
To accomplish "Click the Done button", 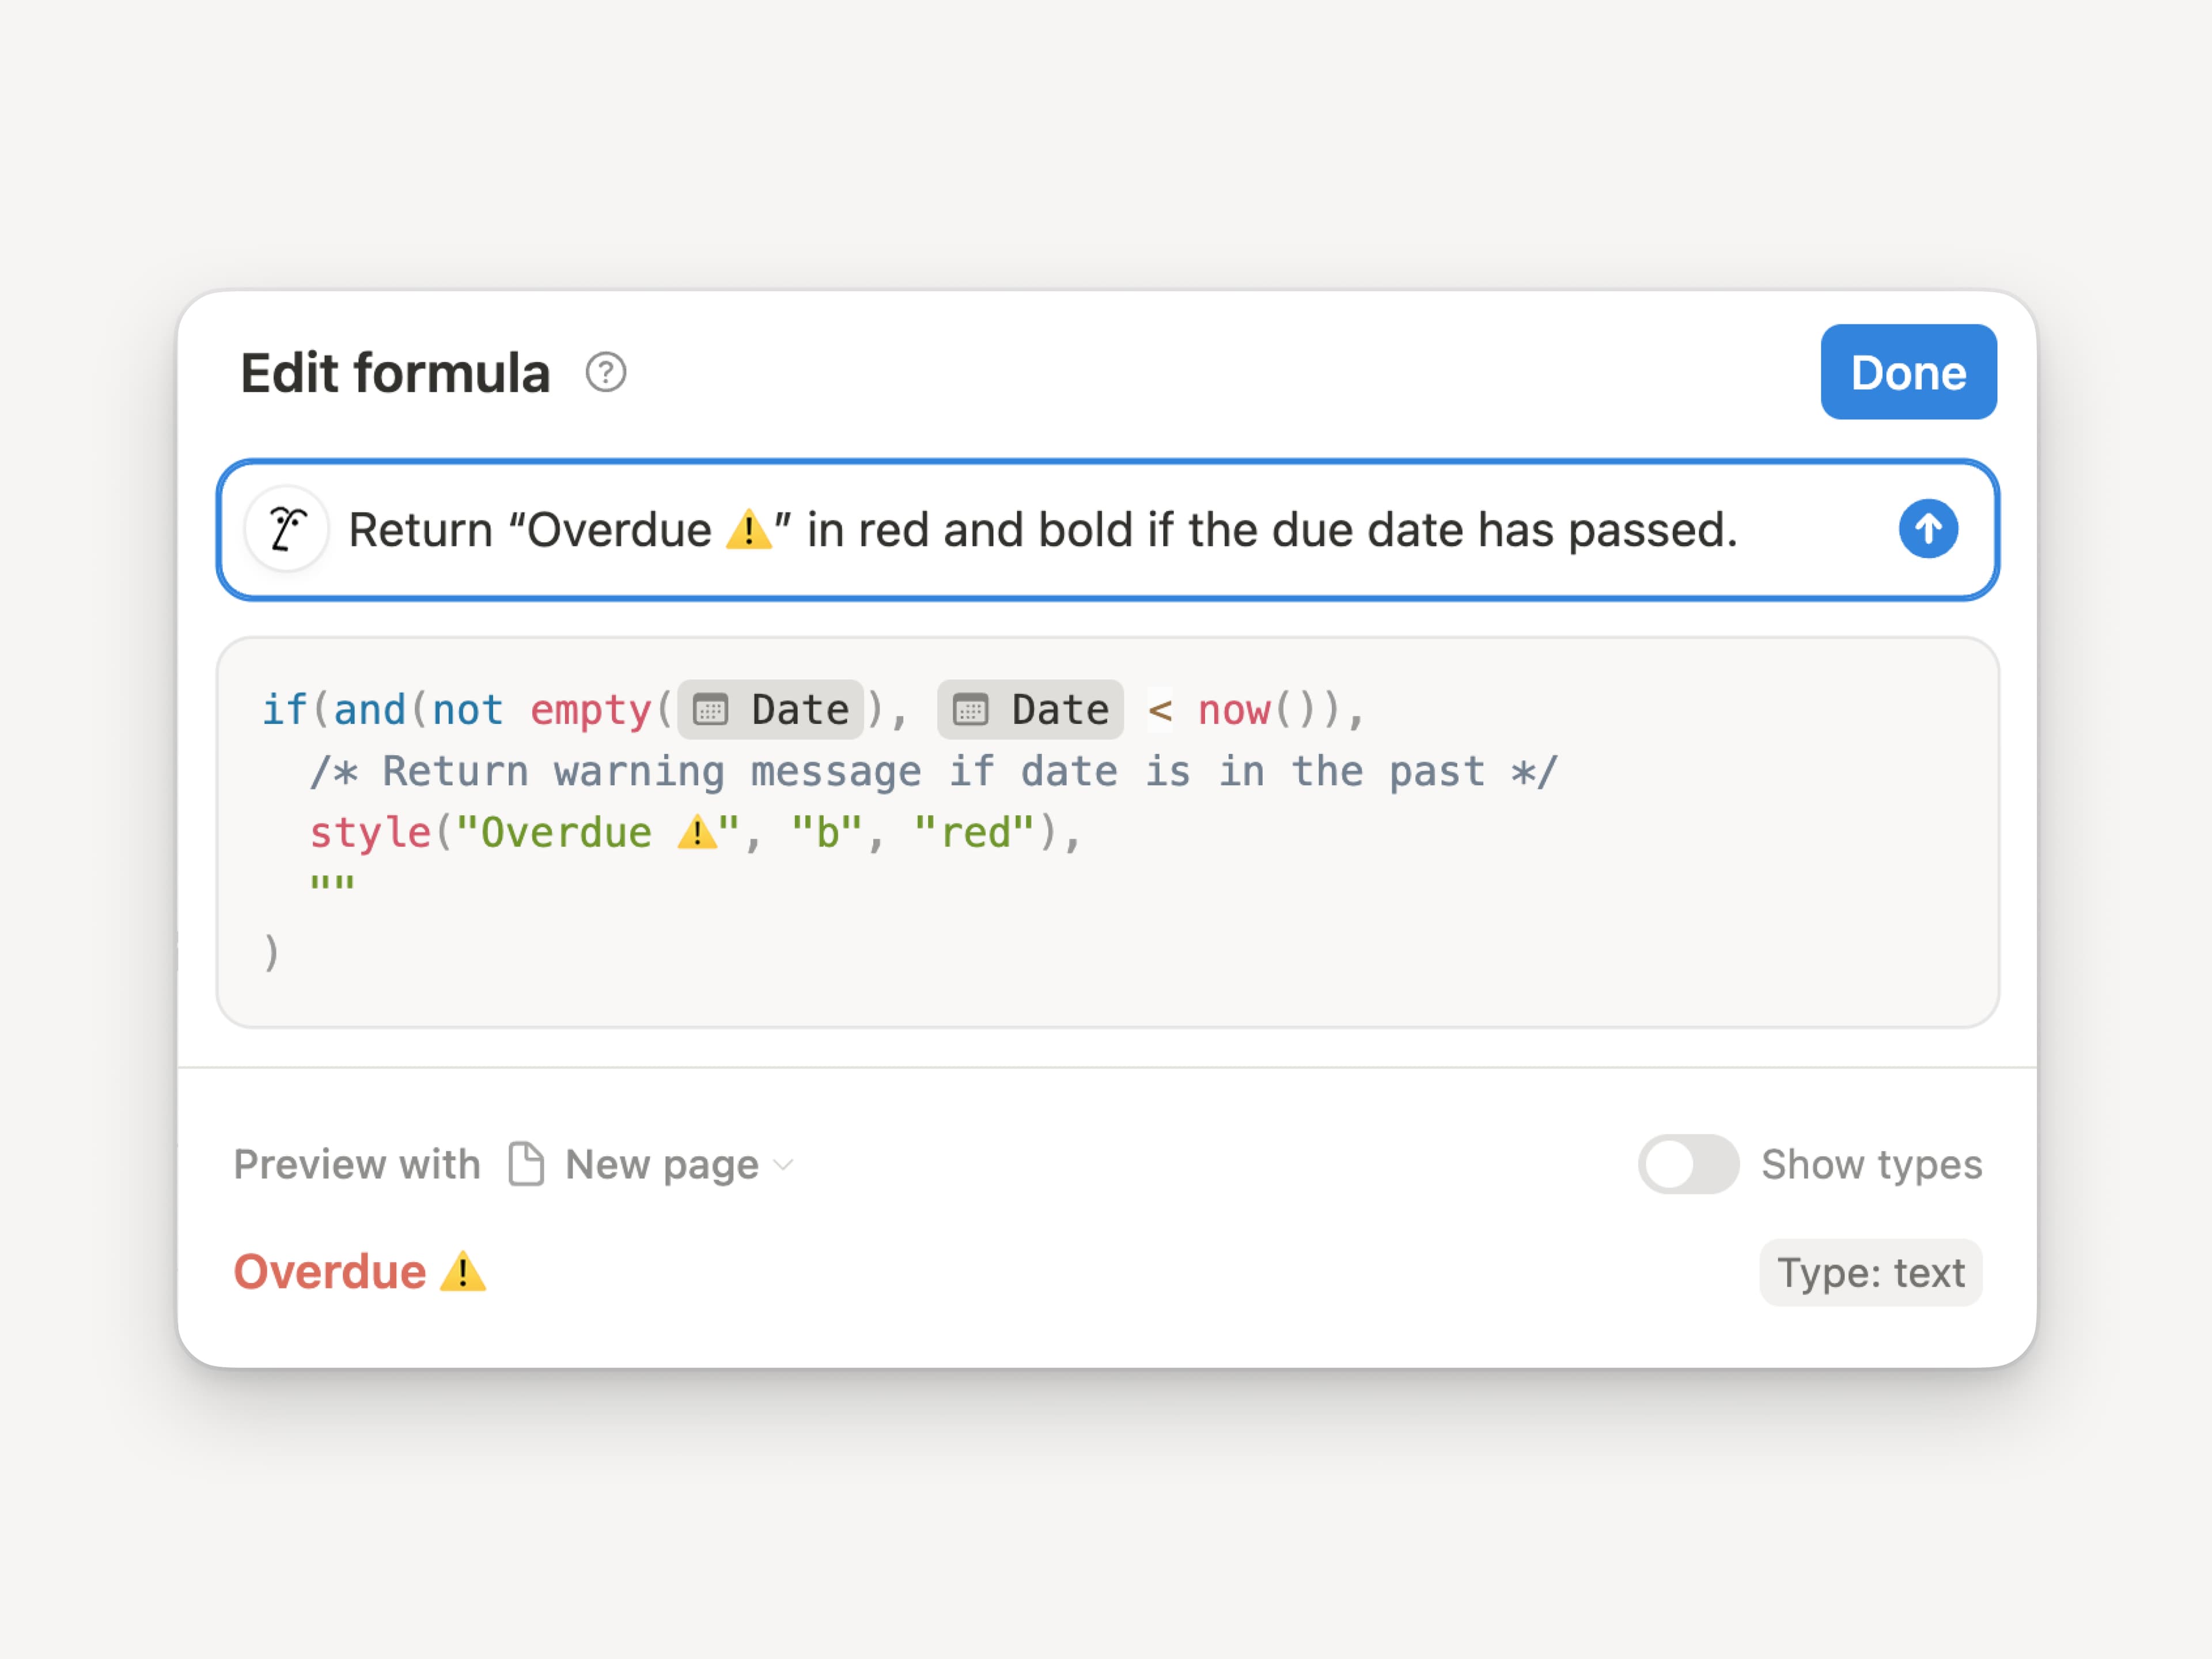I will [x=1908, y=372].
